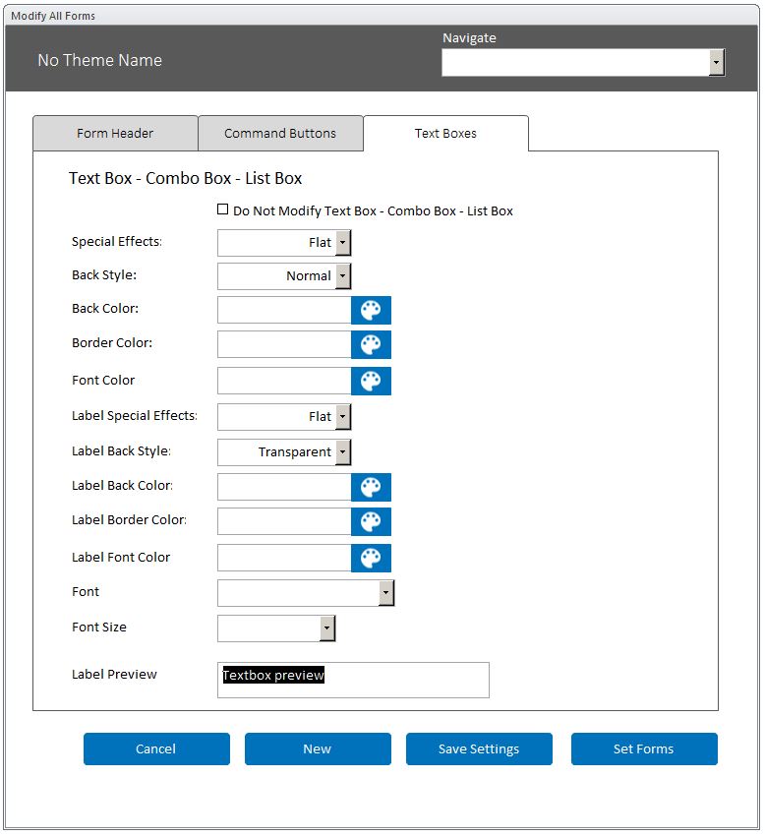
Task: Open color palette for Label Back Color
Action: click(x=371, y=487)
